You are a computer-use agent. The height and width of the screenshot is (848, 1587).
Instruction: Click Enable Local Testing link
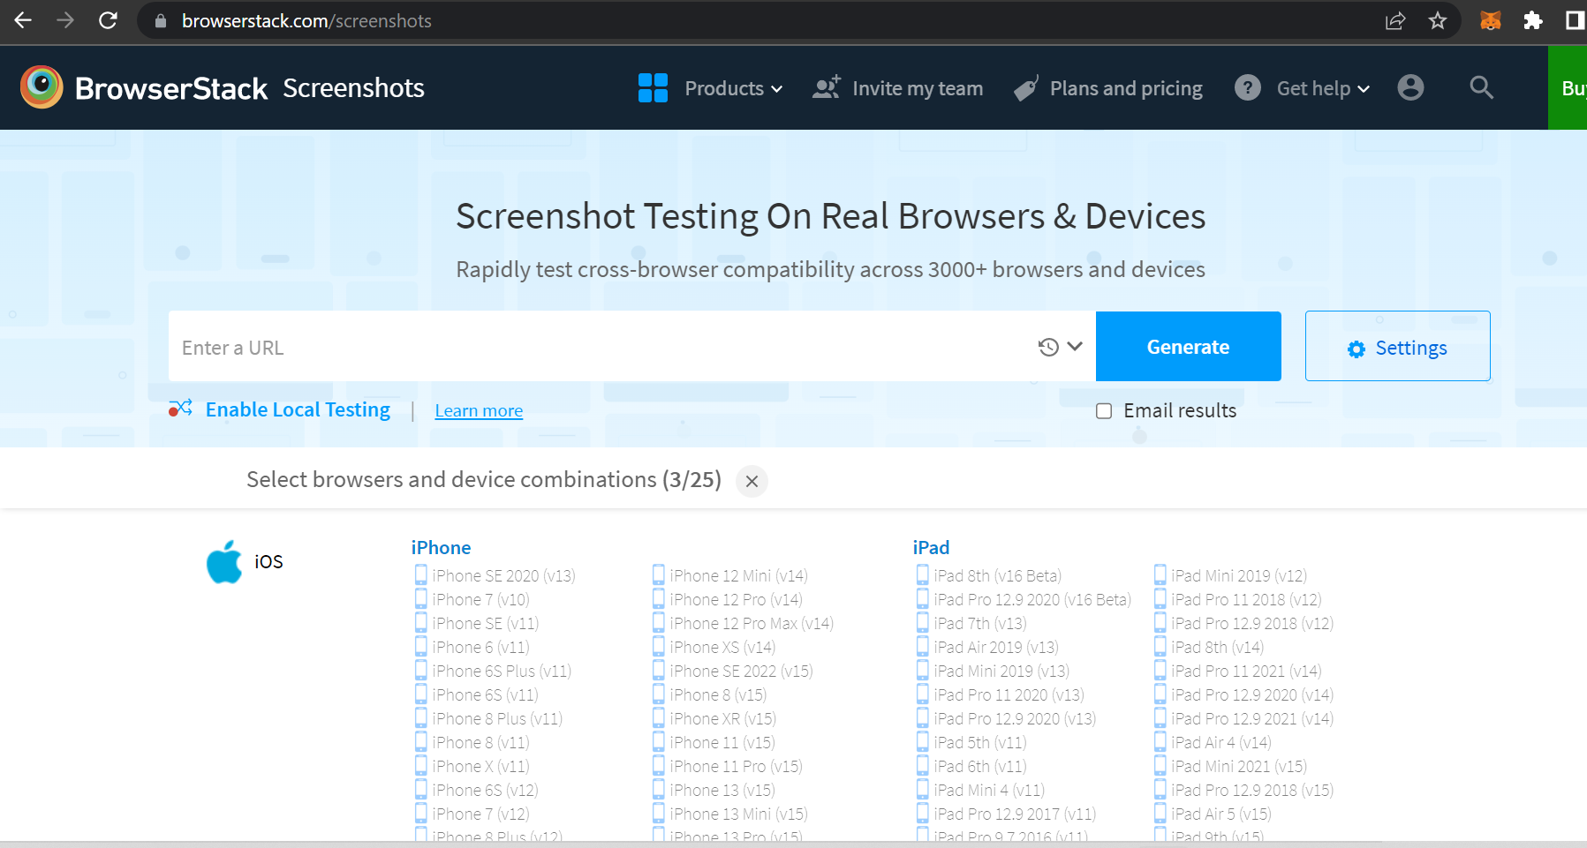click(x=298, y=409)
